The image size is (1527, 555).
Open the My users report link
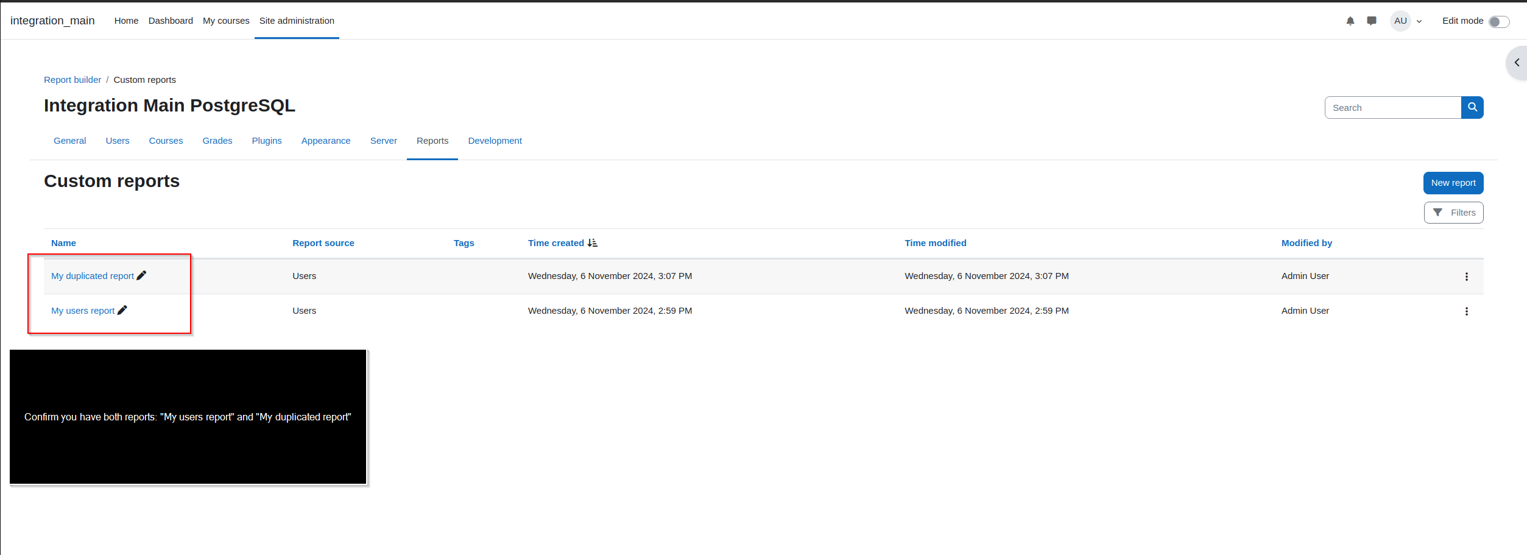83,311
